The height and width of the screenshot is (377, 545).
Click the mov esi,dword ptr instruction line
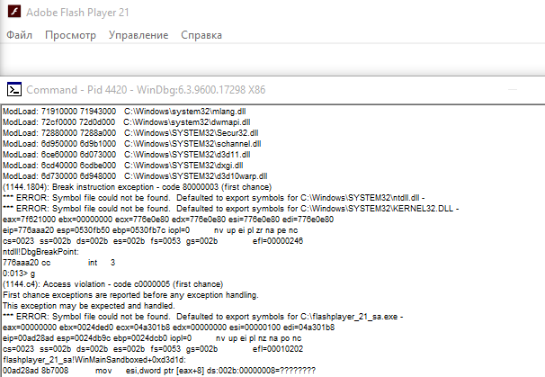159,371
